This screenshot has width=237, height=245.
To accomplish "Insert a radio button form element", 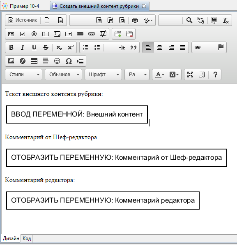I will (34, 34).
